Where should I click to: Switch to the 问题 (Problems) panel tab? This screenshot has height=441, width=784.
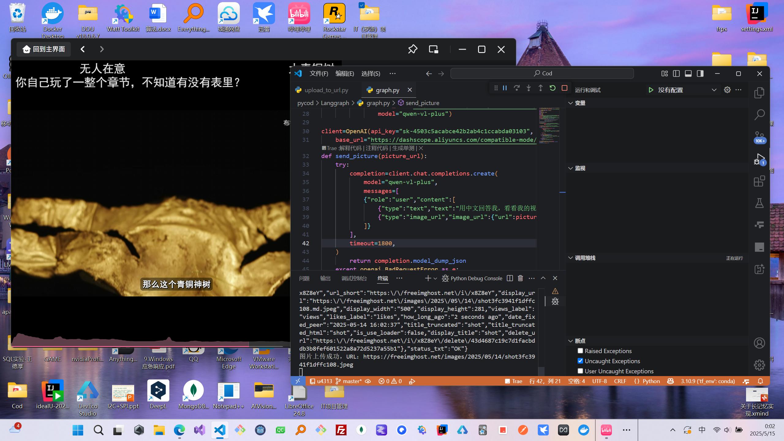click(304, 278)
